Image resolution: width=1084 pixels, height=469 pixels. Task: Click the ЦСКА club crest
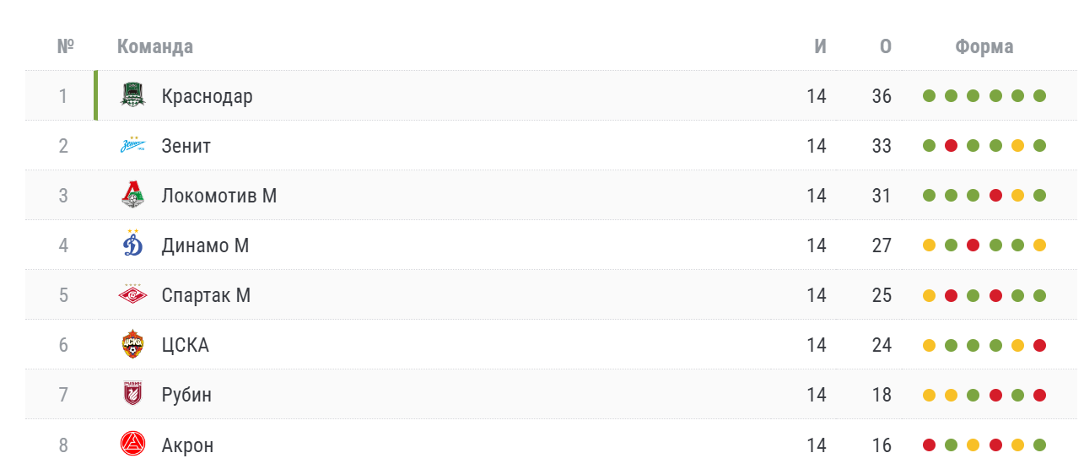pos(132,344)
